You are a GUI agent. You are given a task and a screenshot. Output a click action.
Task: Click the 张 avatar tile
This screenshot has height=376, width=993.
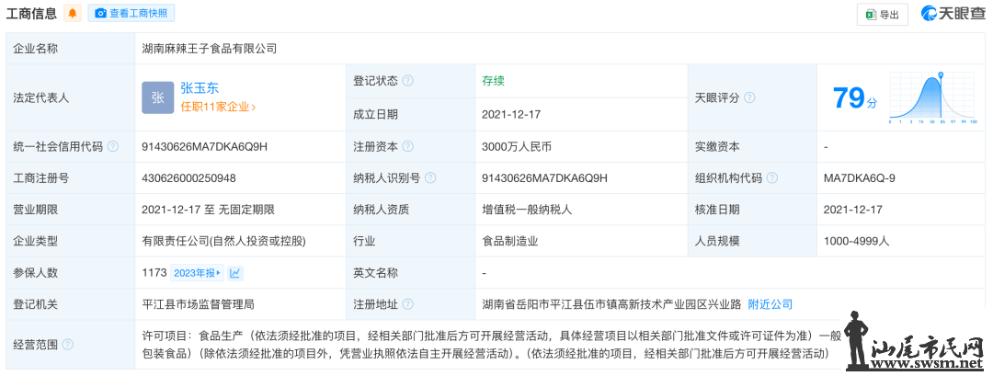point(158,97)
